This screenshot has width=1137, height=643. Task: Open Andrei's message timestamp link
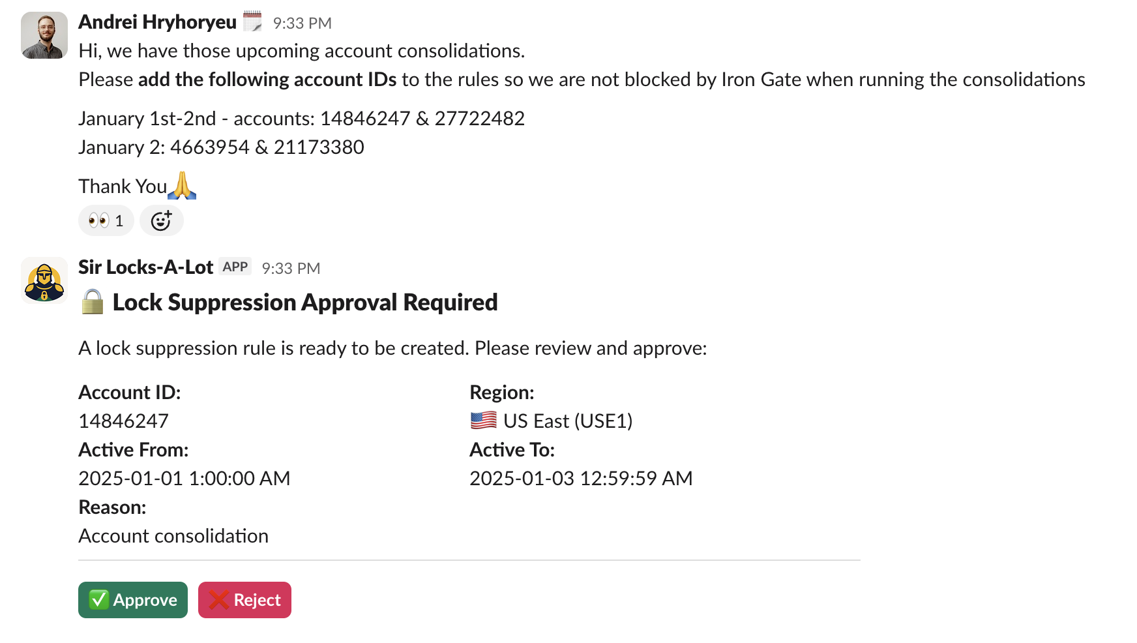click(x=303, y=22)
